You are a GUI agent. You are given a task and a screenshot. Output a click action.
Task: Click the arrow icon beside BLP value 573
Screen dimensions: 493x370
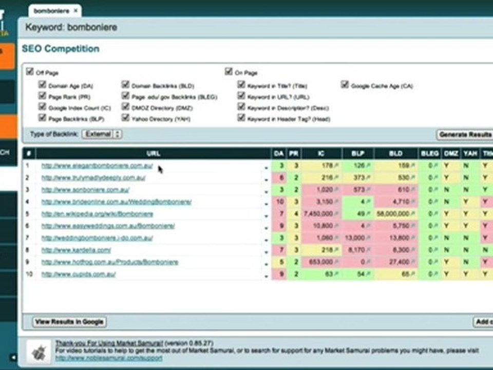368,190
